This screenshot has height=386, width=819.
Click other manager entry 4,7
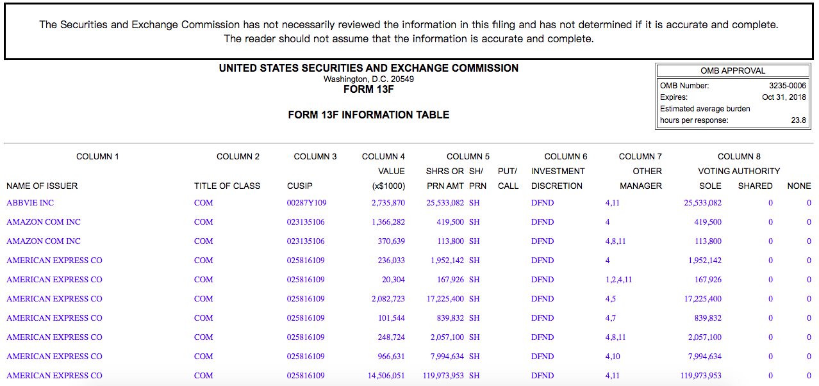point(610,318)
